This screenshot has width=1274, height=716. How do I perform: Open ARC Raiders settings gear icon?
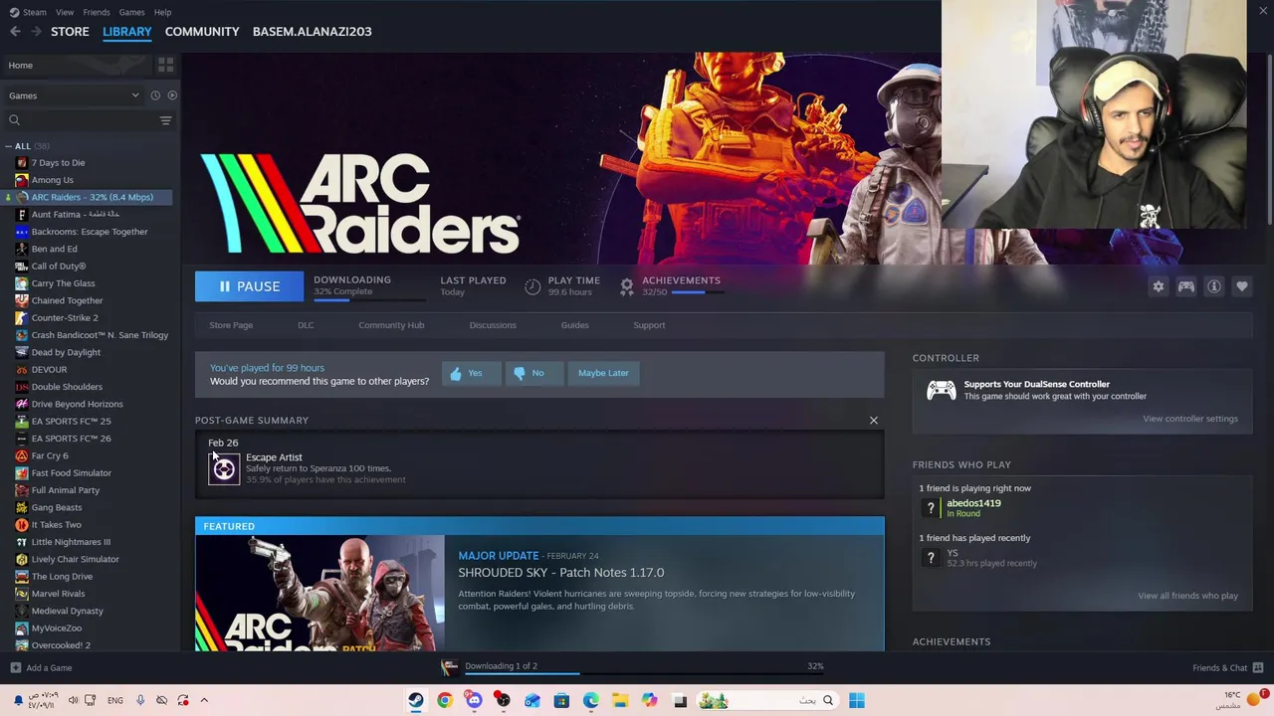[x=1159, y=286]
